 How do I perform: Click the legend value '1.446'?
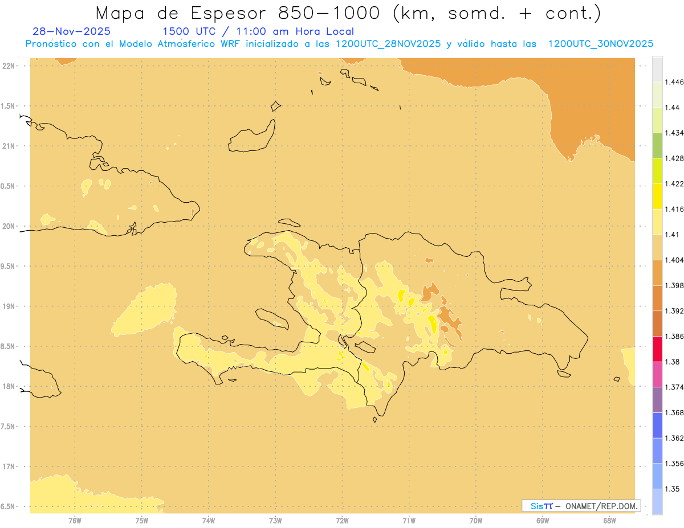[675, 82]
